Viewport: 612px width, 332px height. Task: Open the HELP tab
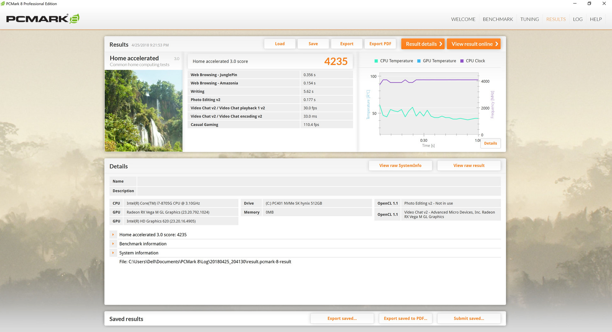pyautogui.click(x=596, y=19)
